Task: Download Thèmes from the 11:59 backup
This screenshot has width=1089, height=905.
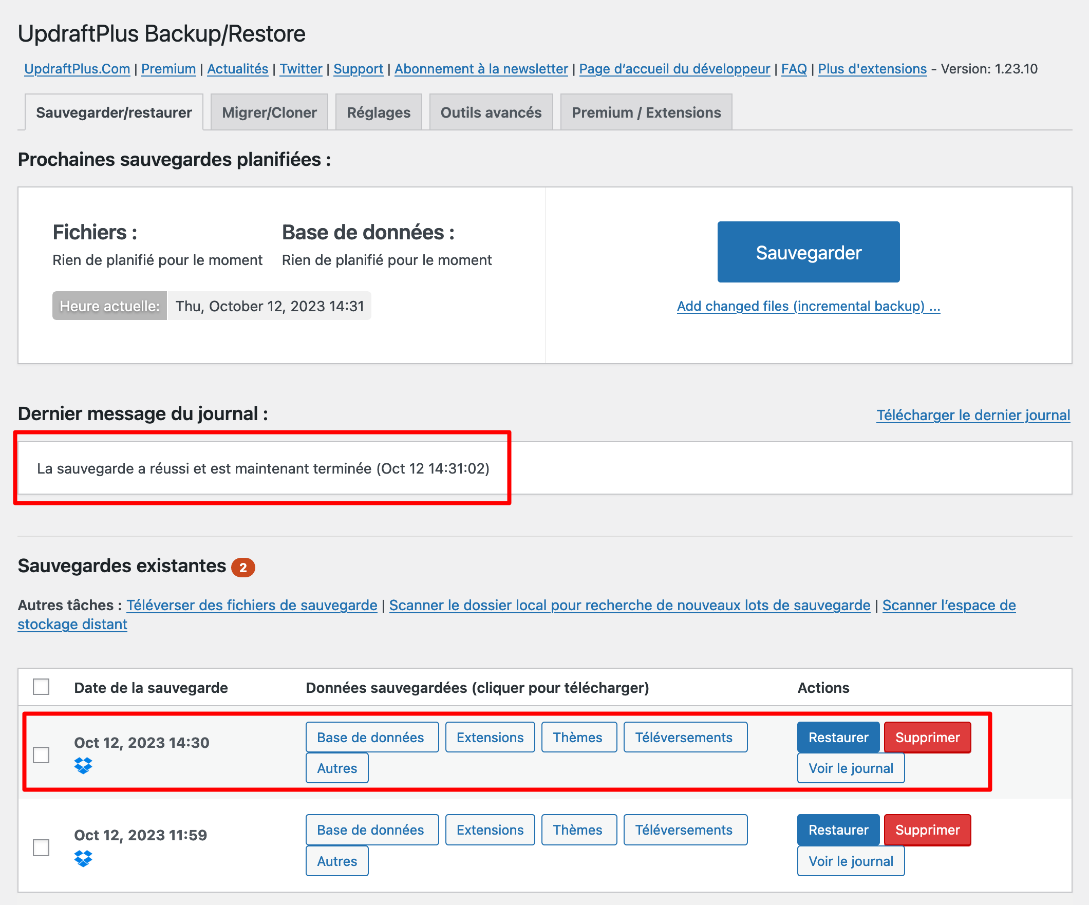Action: (x=579, y=829)
